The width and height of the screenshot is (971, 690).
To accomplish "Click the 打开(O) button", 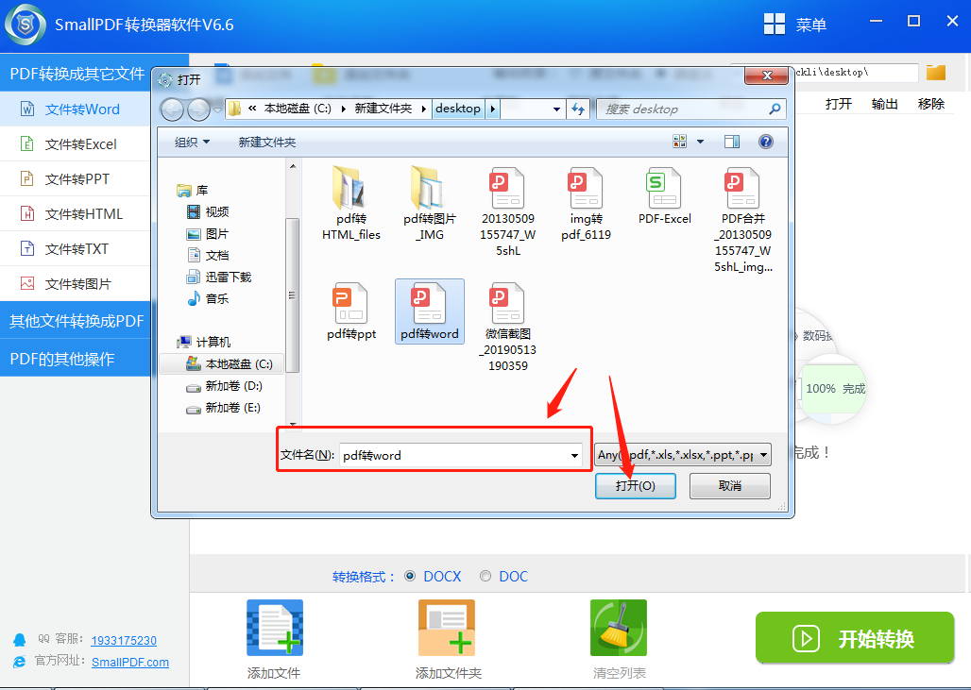I will 635,485.
